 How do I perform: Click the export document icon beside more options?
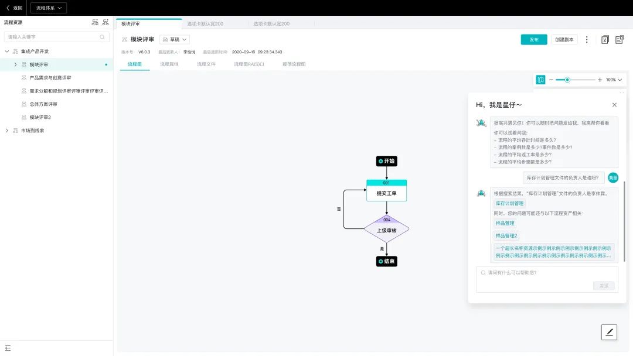click(605, 39)
